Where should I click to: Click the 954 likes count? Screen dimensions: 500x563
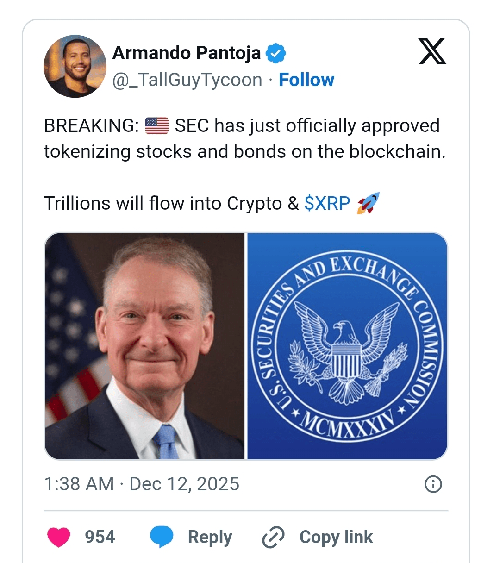pos(100,537)
